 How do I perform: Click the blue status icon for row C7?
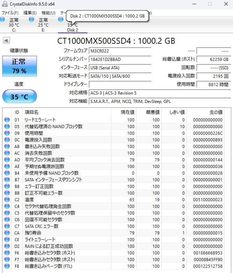[7, 226]
